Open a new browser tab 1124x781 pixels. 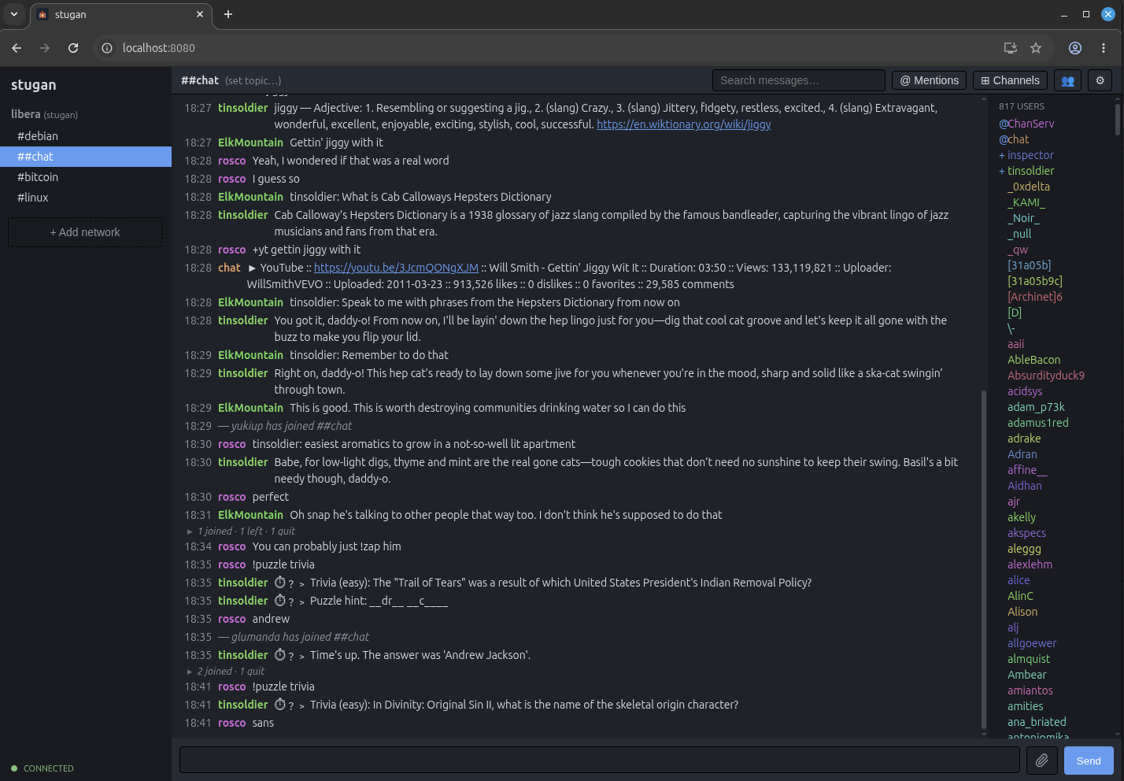pos(228,14)
